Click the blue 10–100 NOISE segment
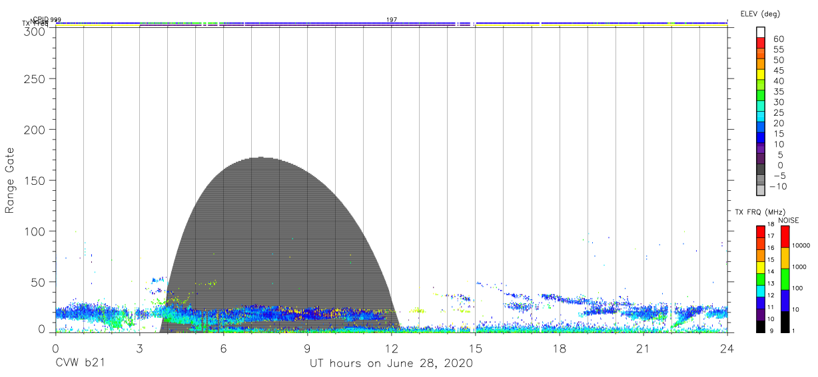The width and height of the screenshot is (818, 377). [785, 299]
